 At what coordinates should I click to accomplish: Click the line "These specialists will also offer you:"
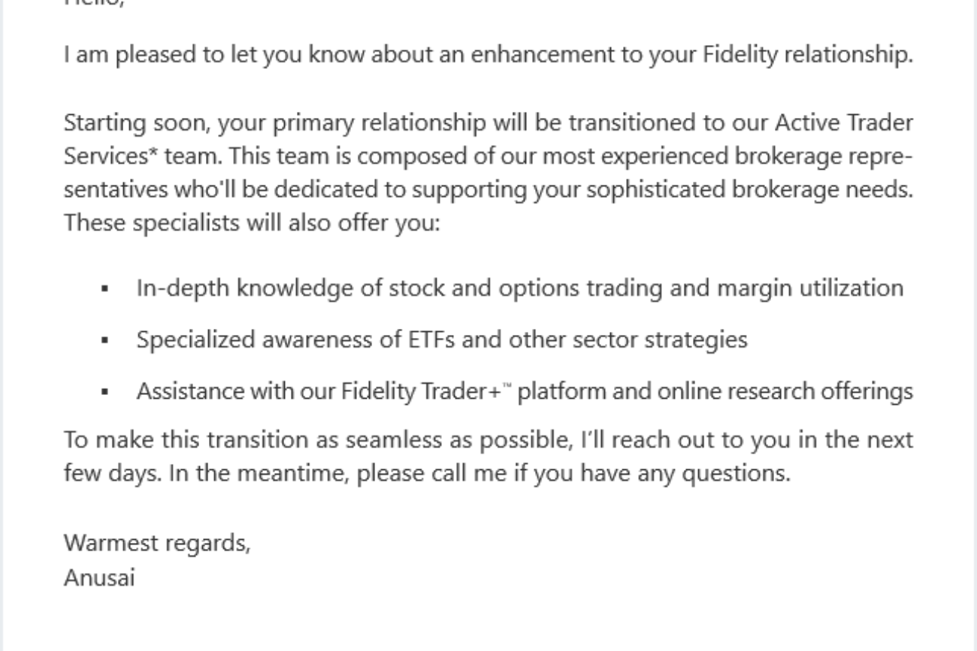pyautogui.click(x=251, y=223)
